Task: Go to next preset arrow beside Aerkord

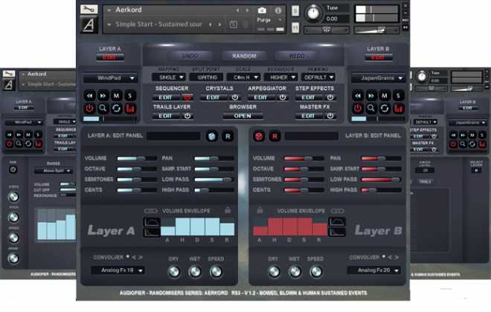Action: 248,10
